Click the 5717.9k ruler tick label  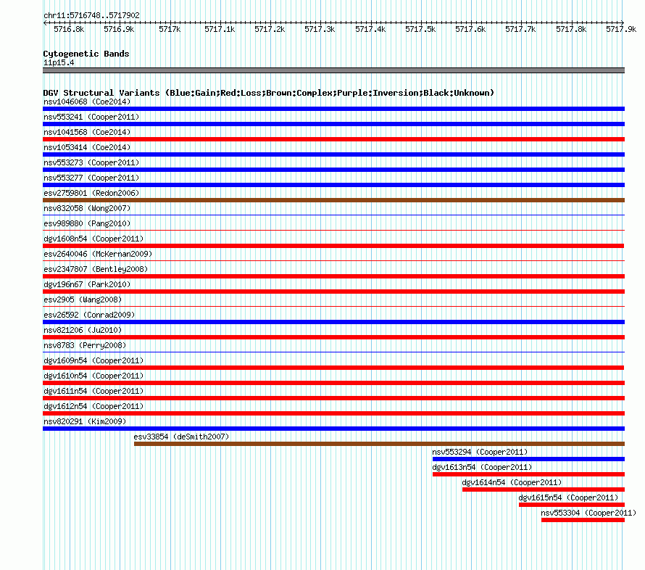coord(621,29)
